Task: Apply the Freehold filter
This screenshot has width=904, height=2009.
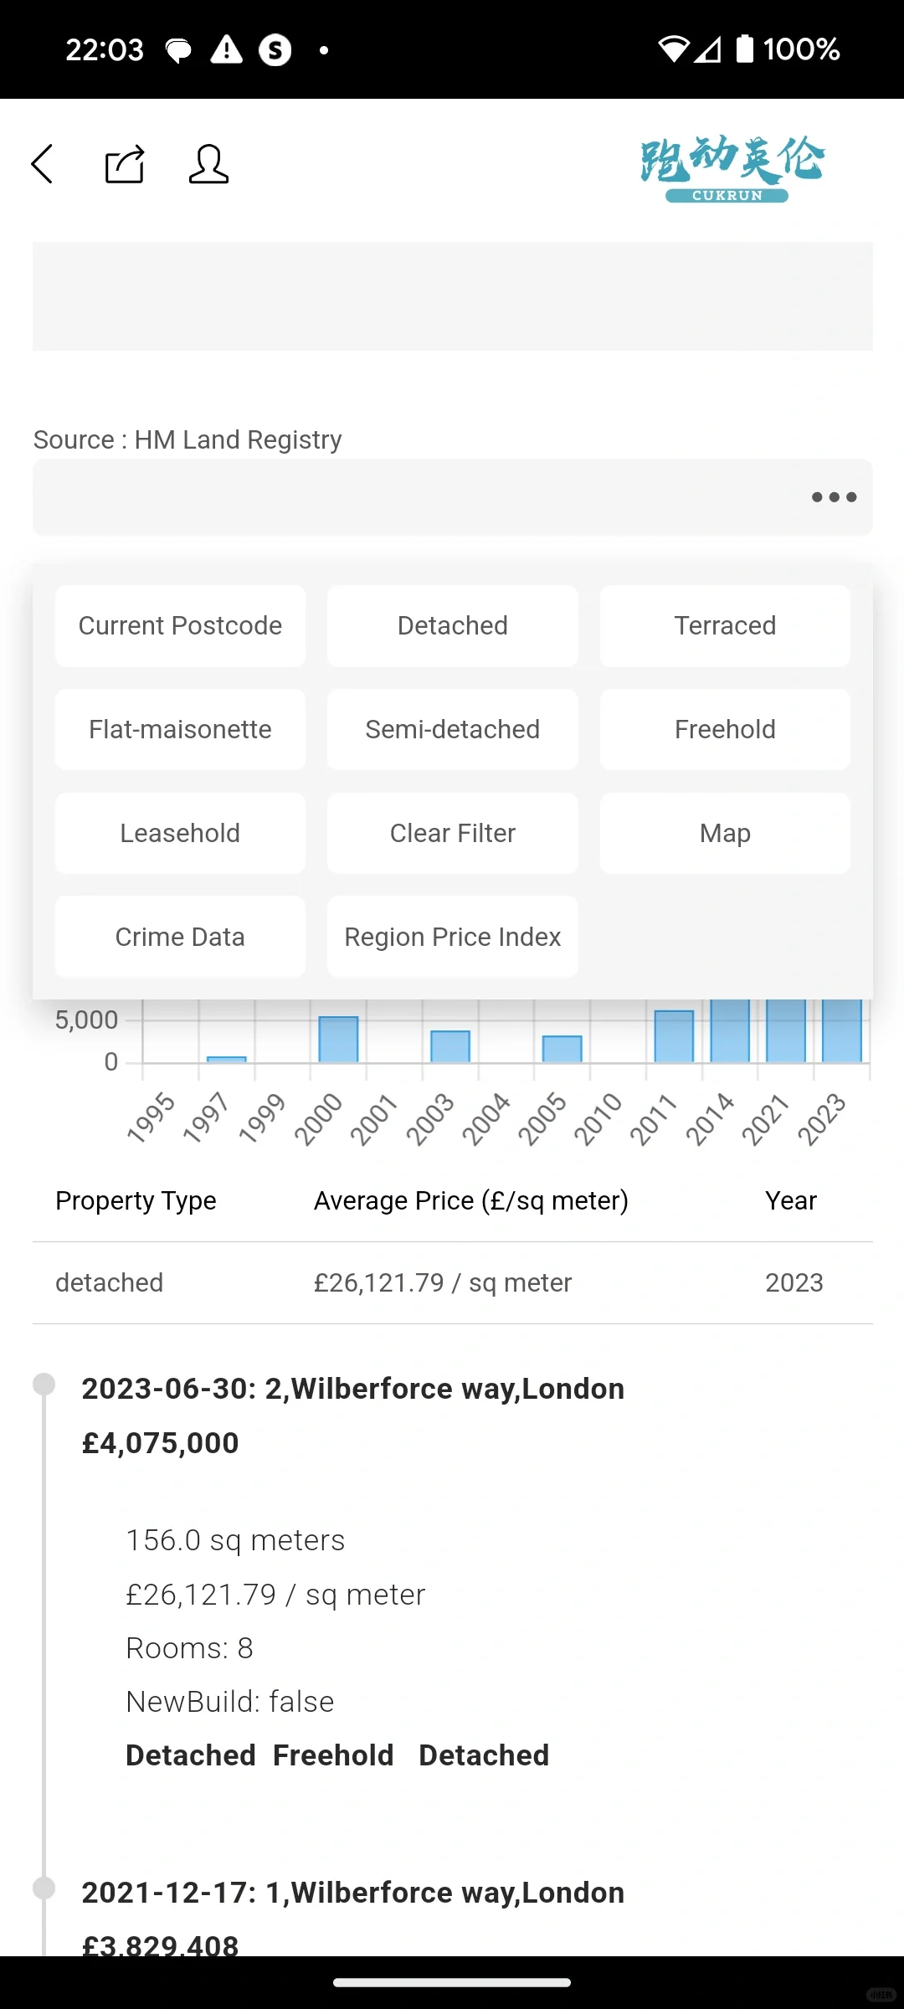Action: tap(725, 730)
